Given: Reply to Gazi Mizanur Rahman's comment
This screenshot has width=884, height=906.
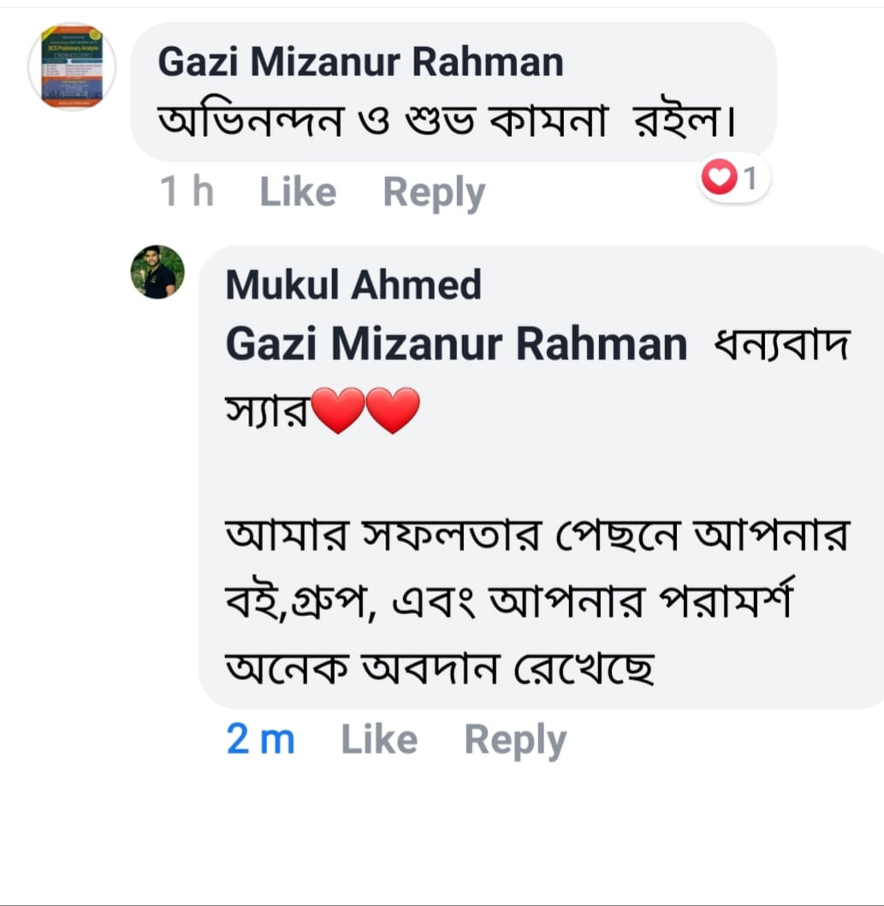Looking at the screenshot, I should 433,192.
